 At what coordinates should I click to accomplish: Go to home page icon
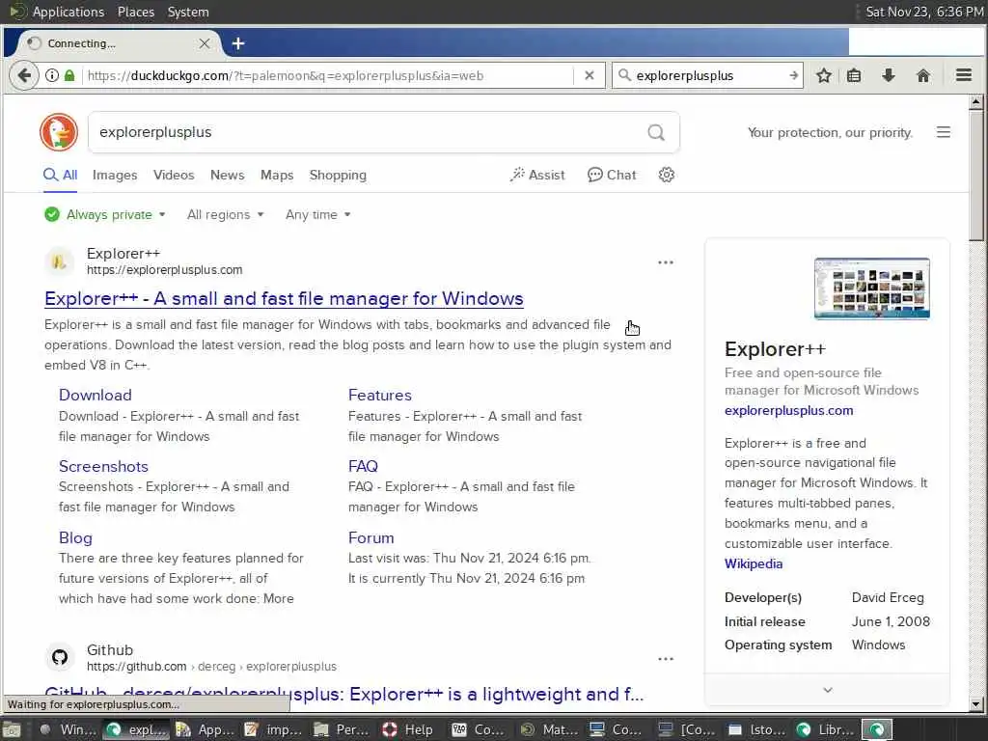pyautogui.click(x=923, y=75)
